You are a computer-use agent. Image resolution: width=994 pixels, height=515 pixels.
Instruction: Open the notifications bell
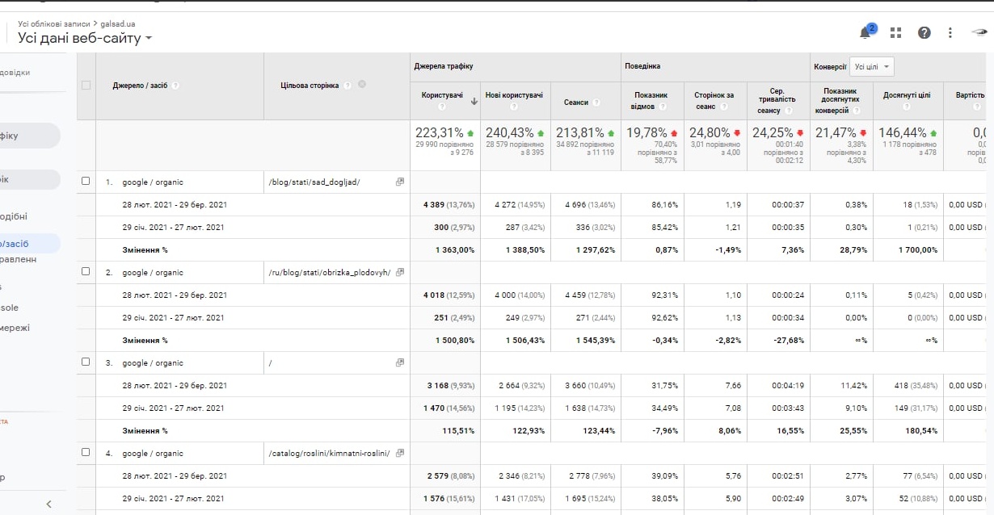[x=866, y=33]
